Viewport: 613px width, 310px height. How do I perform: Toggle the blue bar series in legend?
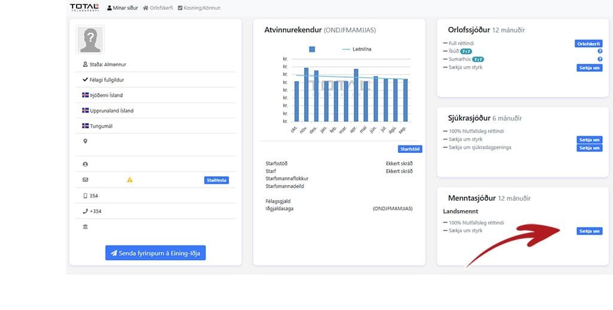click(312, 49)
